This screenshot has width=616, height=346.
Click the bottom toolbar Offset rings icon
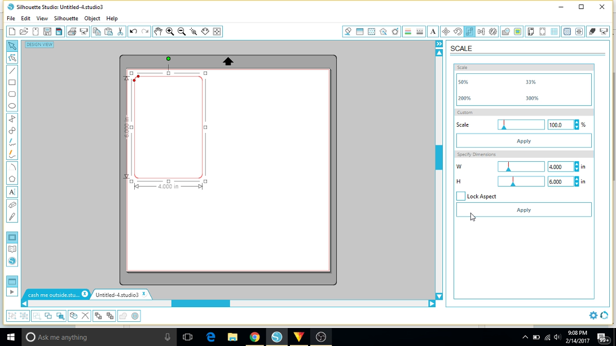point(135,316)
